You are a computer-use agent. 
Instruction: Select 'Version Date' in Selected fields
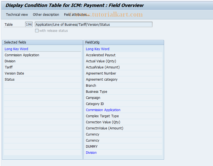[42, 73]
